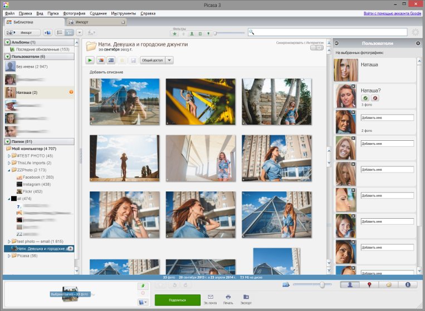Viewport: 425px width, 311px height.
Task: Create a new album with the blue album icon
Action: click(x=48, y=33)
